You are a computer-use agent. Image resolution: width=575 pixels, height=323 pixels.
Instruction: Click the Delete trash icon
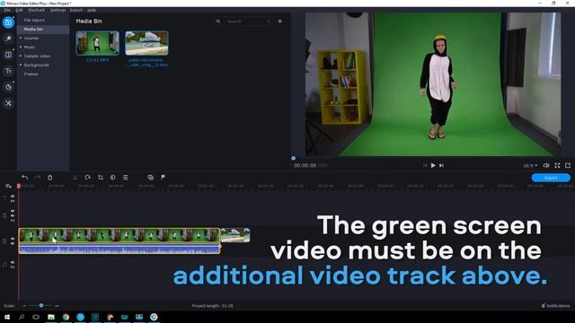[50, 178]
